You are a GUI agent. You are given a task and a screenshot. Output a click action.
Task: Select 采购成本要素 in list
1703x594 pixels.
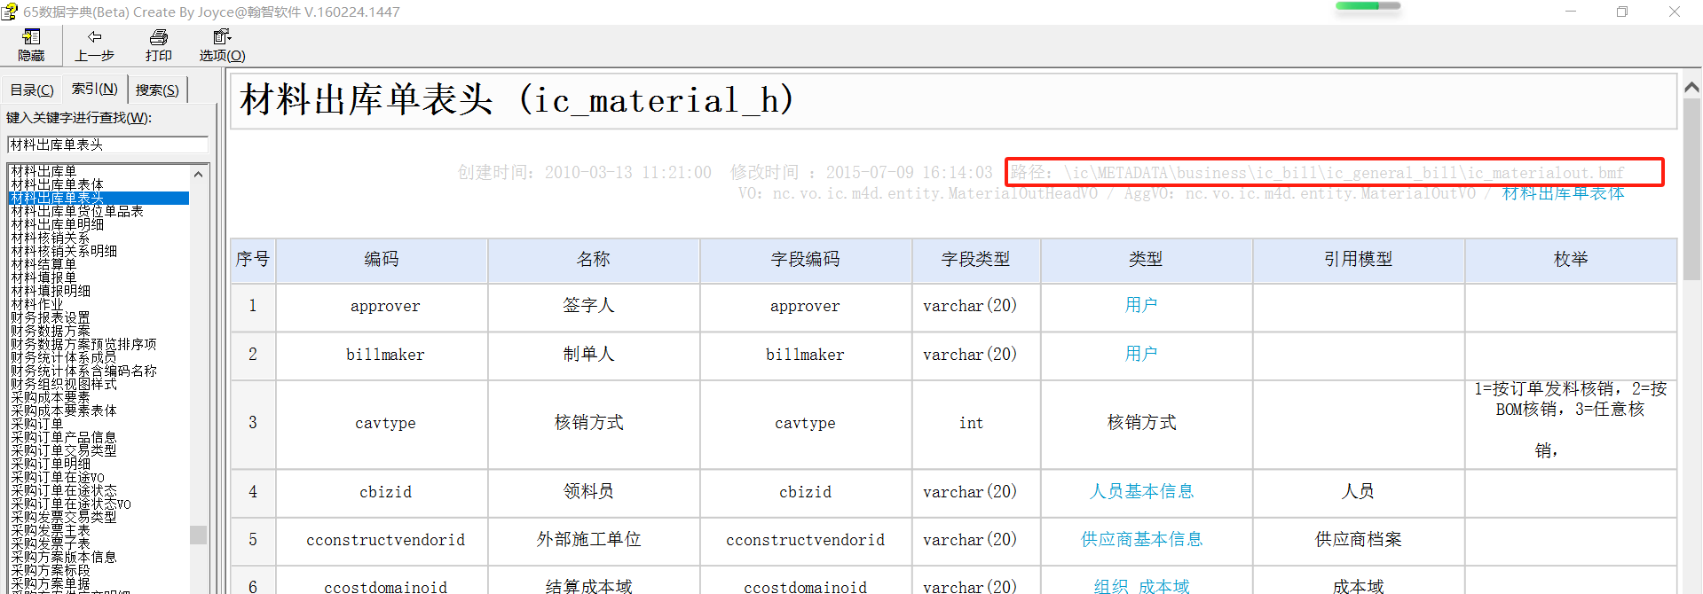50,397
